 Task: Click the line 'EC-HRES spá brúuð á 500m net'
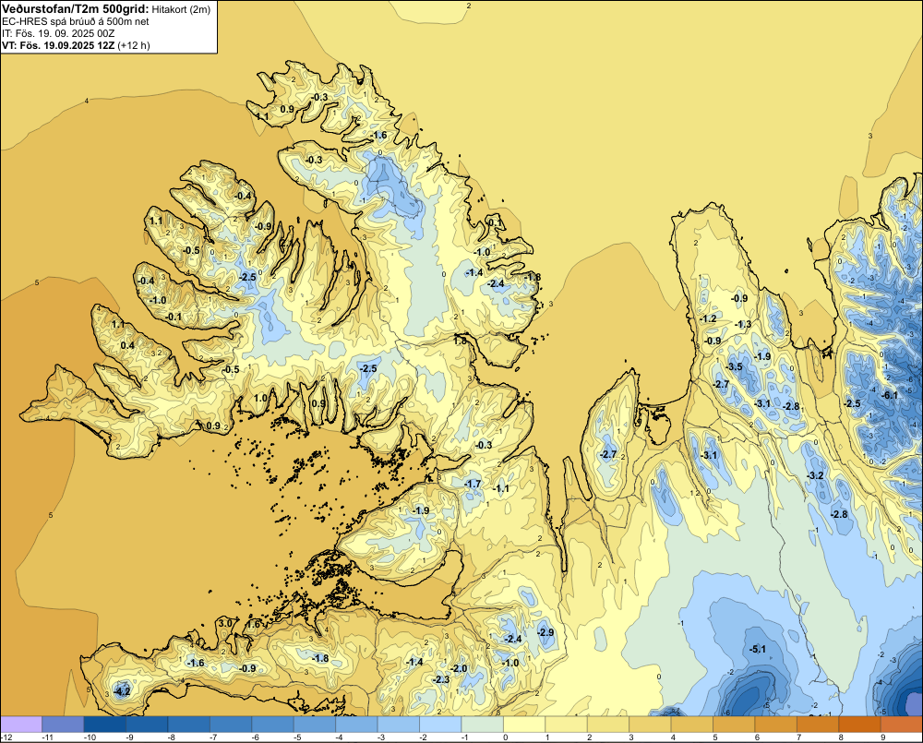click(76, 21)
